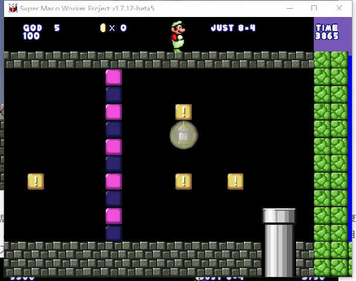
Task: Click the JUST 8-4 level name text
Action: click(233, 28)
